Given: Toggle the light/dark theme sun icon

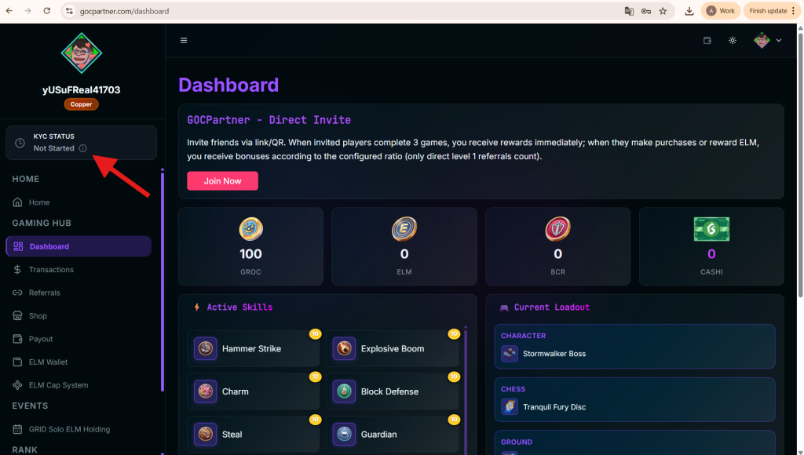Looking at the screenshot, I should (733, 41).
